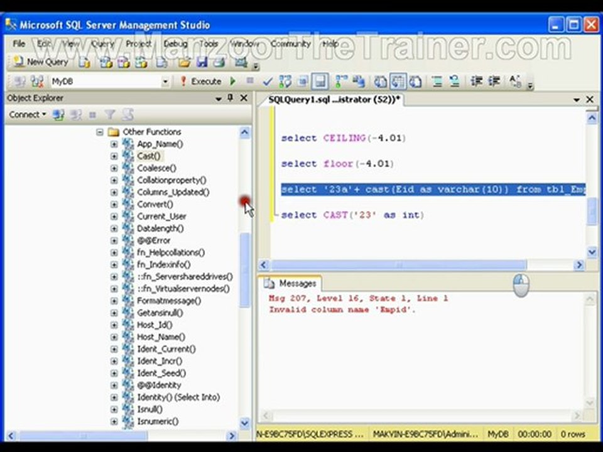This screenshot has height=452, width=603.
Task: Click MyDB in the status bar
Action: tap(497, 434)
